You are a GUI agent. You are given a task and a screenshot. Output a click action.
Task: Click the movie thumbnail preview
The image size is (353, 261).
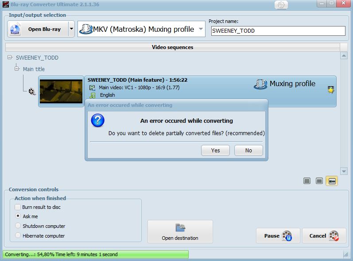tap(61, 91)
